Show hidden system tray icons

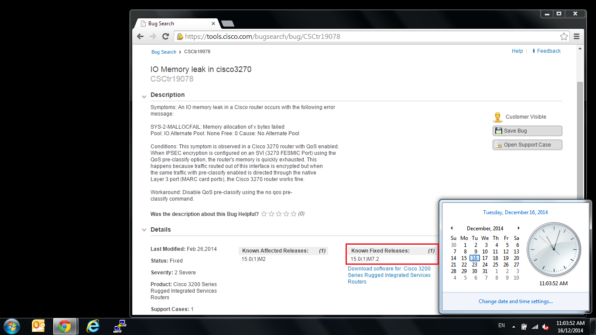(514, 326)
